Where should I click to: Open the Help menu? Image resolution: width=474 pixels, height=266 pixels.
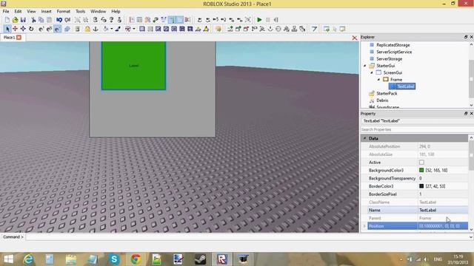(116, 11)
